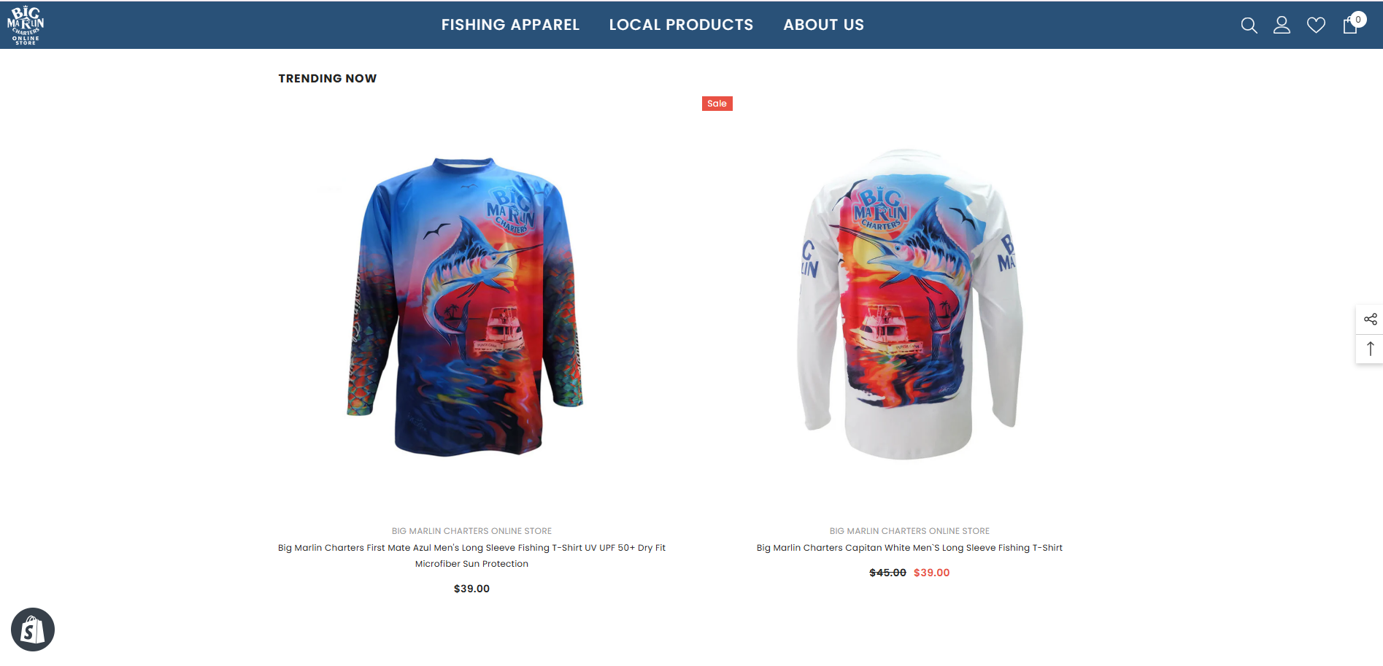
Task: Go to the About Us menu item
Action: pos(823,25)
